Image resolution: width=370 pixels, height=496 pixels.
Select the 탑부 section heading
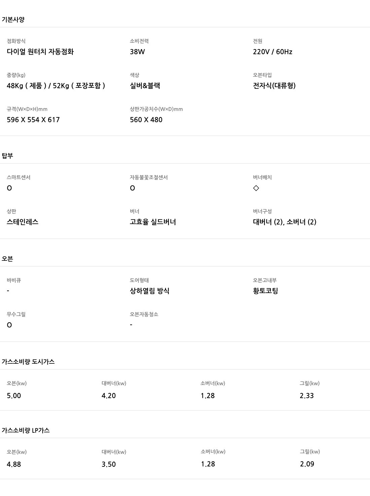[7, 156]
